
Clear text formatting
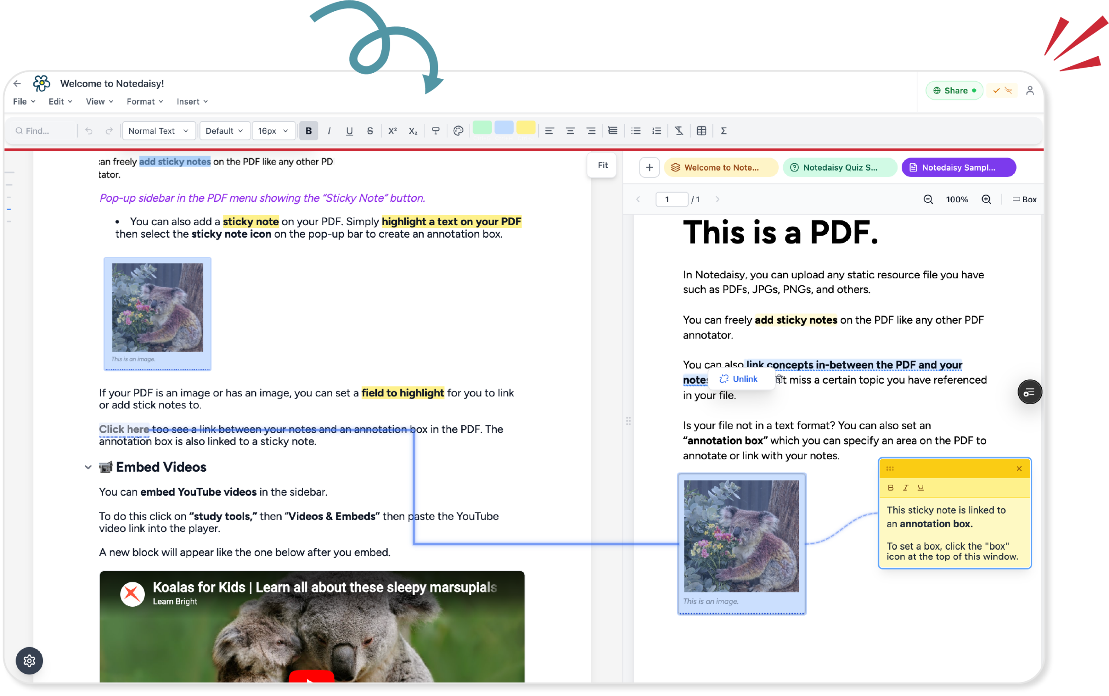point(679,131)
